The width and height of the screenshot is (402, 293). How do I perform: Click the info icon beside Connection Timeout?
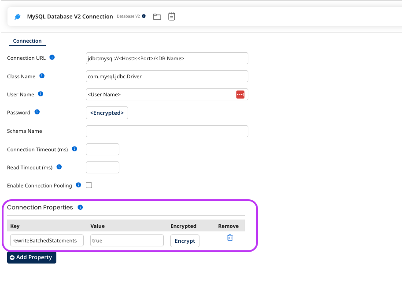click(x=74, y=149)
